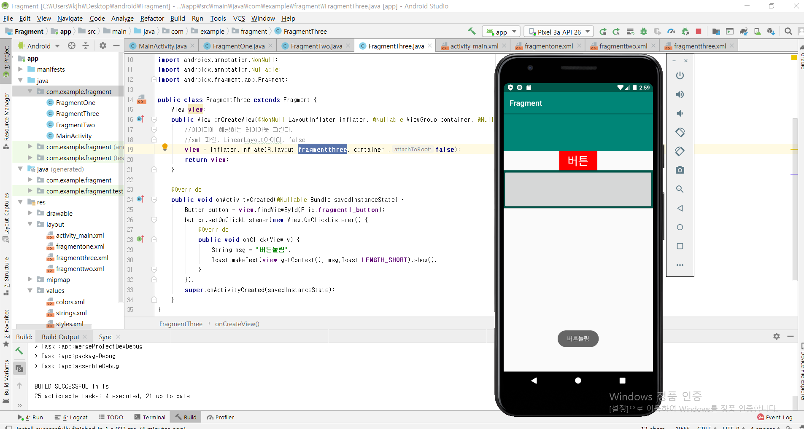Click the Debug app bug icon
The image size is (804, 429).
pyautogui.click(x=644, y=32)
